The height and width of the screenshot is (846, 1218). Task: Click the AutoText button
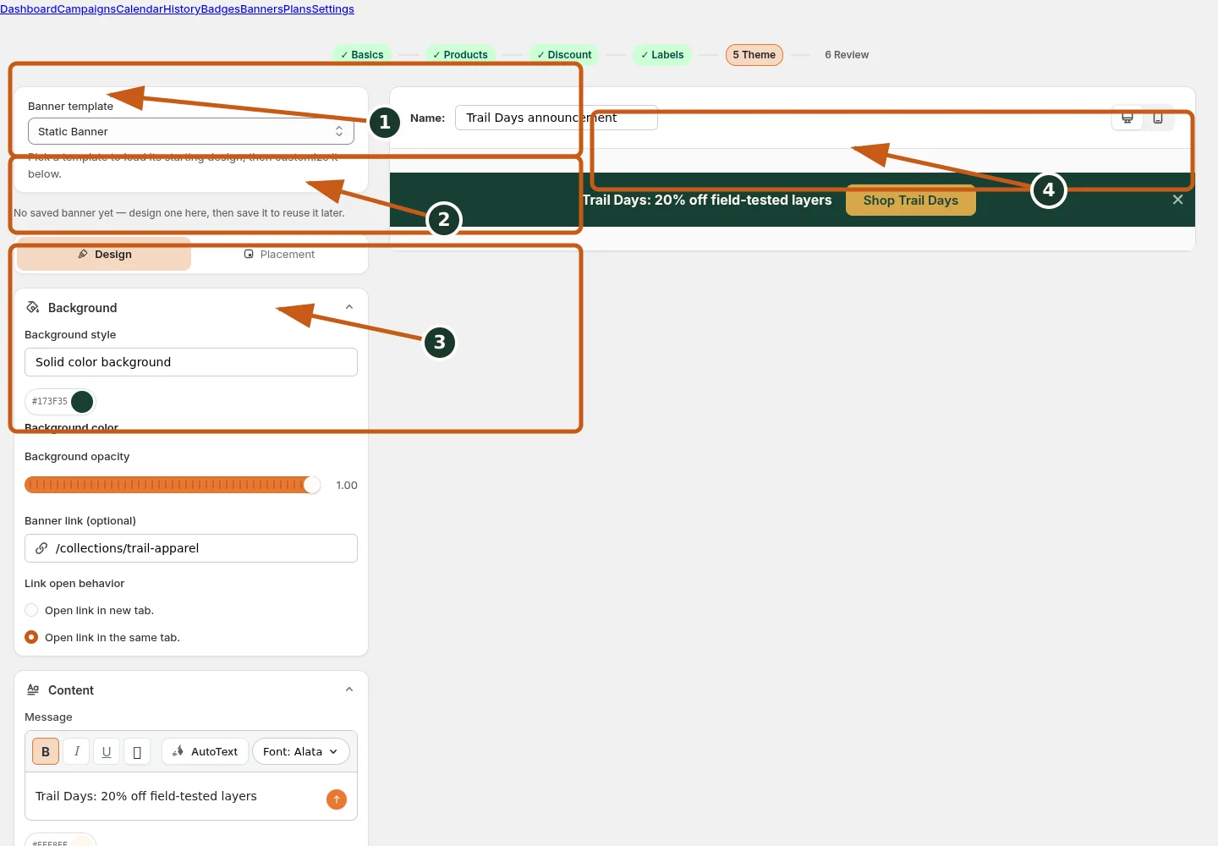(x=206, y=751)
